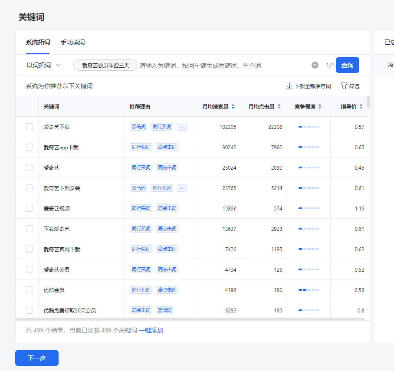This screenshot has height=371, width=394.
Task: Click guide price 1.19
Action: point(359,208)
